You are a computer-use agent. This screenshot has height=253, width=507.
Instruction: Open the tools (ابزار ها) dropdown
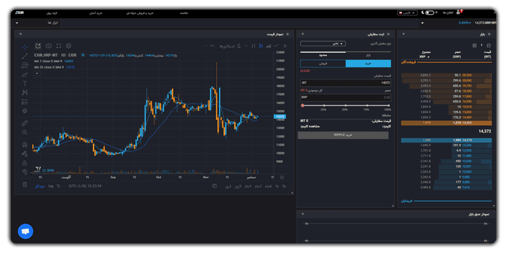37,23
